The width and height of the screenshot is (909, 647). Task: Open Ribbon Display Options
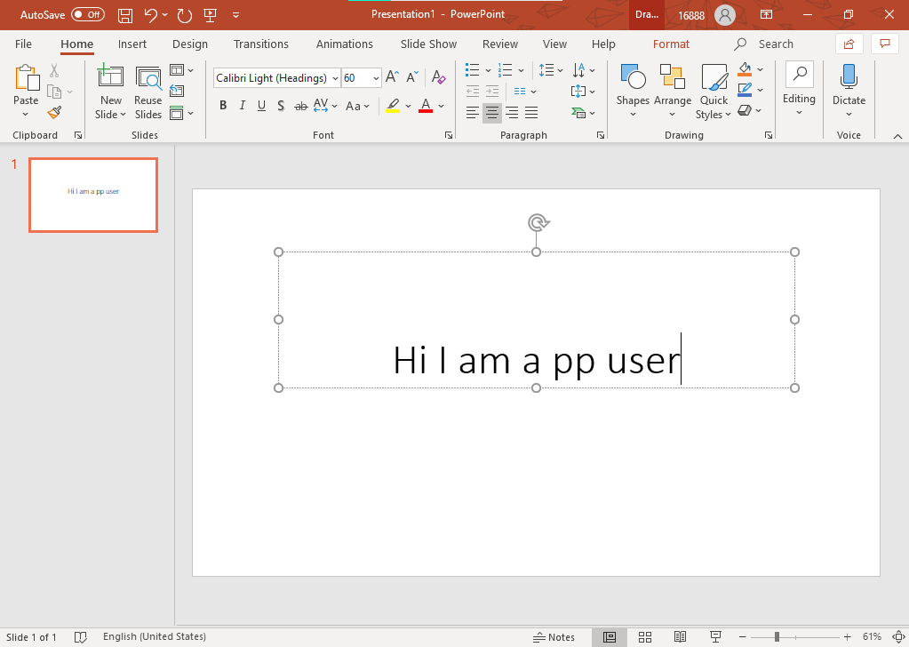point(767,14)
